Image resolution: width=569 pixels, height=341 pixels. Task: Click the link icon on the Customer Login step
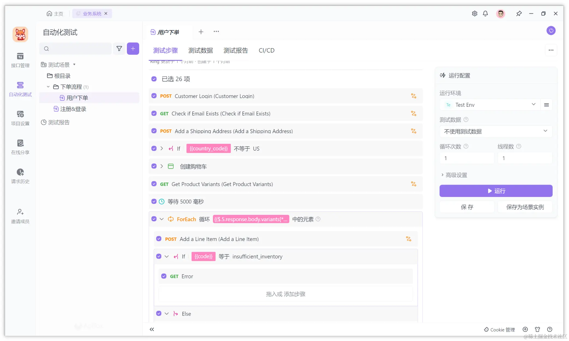pos(413,96)
